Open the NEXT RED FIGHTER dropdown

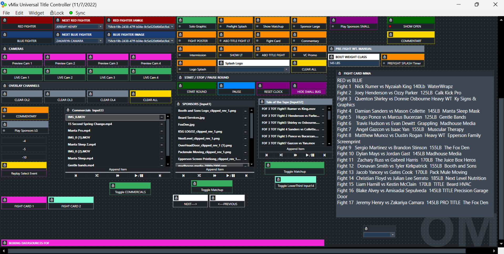point(100,27)
